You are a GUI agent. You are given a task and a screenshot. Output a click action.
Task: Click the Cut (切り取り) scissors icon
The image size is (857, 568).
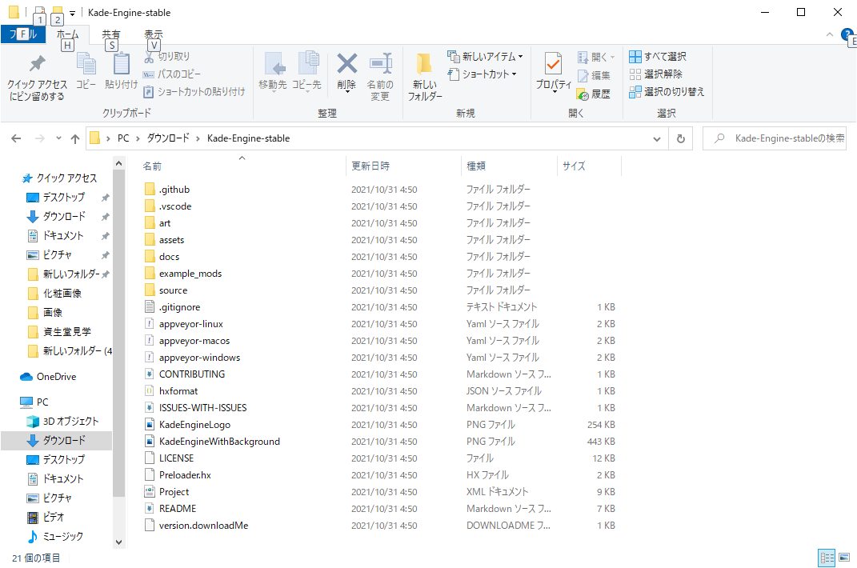(x=149, y=57)
